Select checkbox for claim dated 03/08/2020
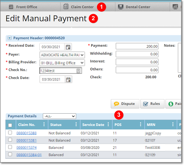 click(10, 147)
